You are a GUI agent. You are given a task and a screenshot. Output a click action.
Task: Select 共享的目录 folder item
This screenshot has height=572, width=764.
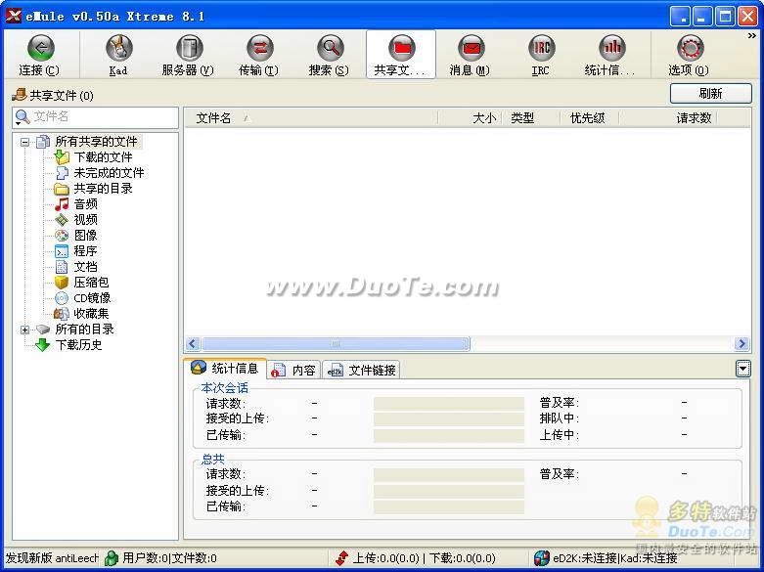(103, 189)
